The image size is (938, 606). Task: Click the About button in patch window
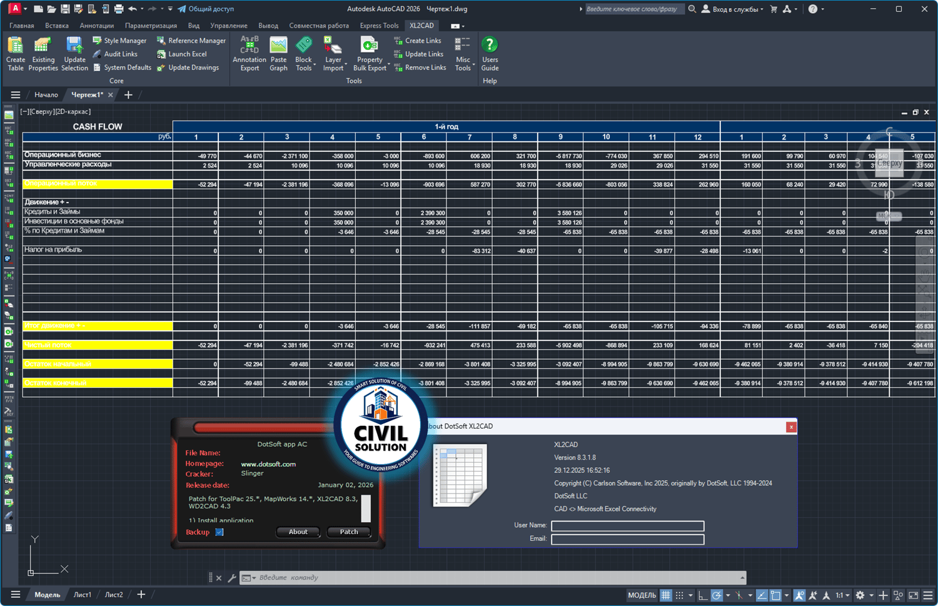[298, 532]
